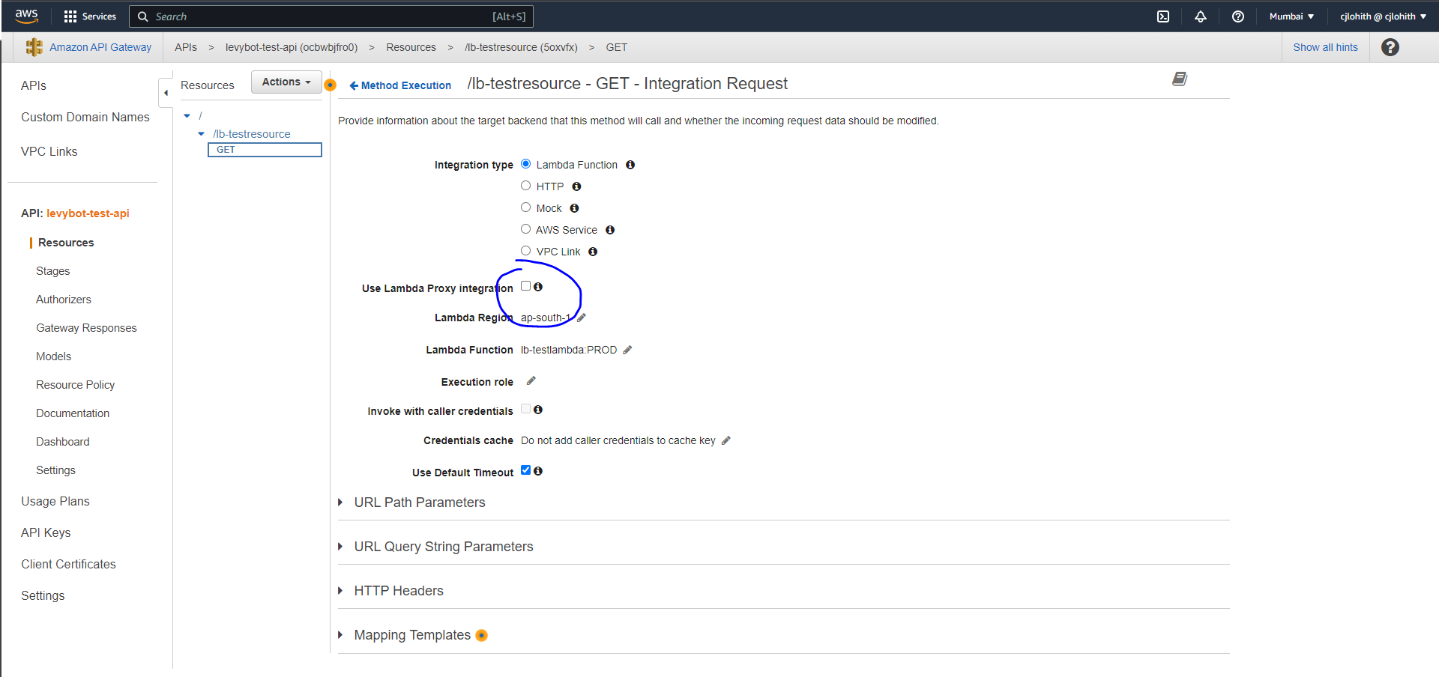
Task: Show info for HTTP integration type
Action: [576, 186]
